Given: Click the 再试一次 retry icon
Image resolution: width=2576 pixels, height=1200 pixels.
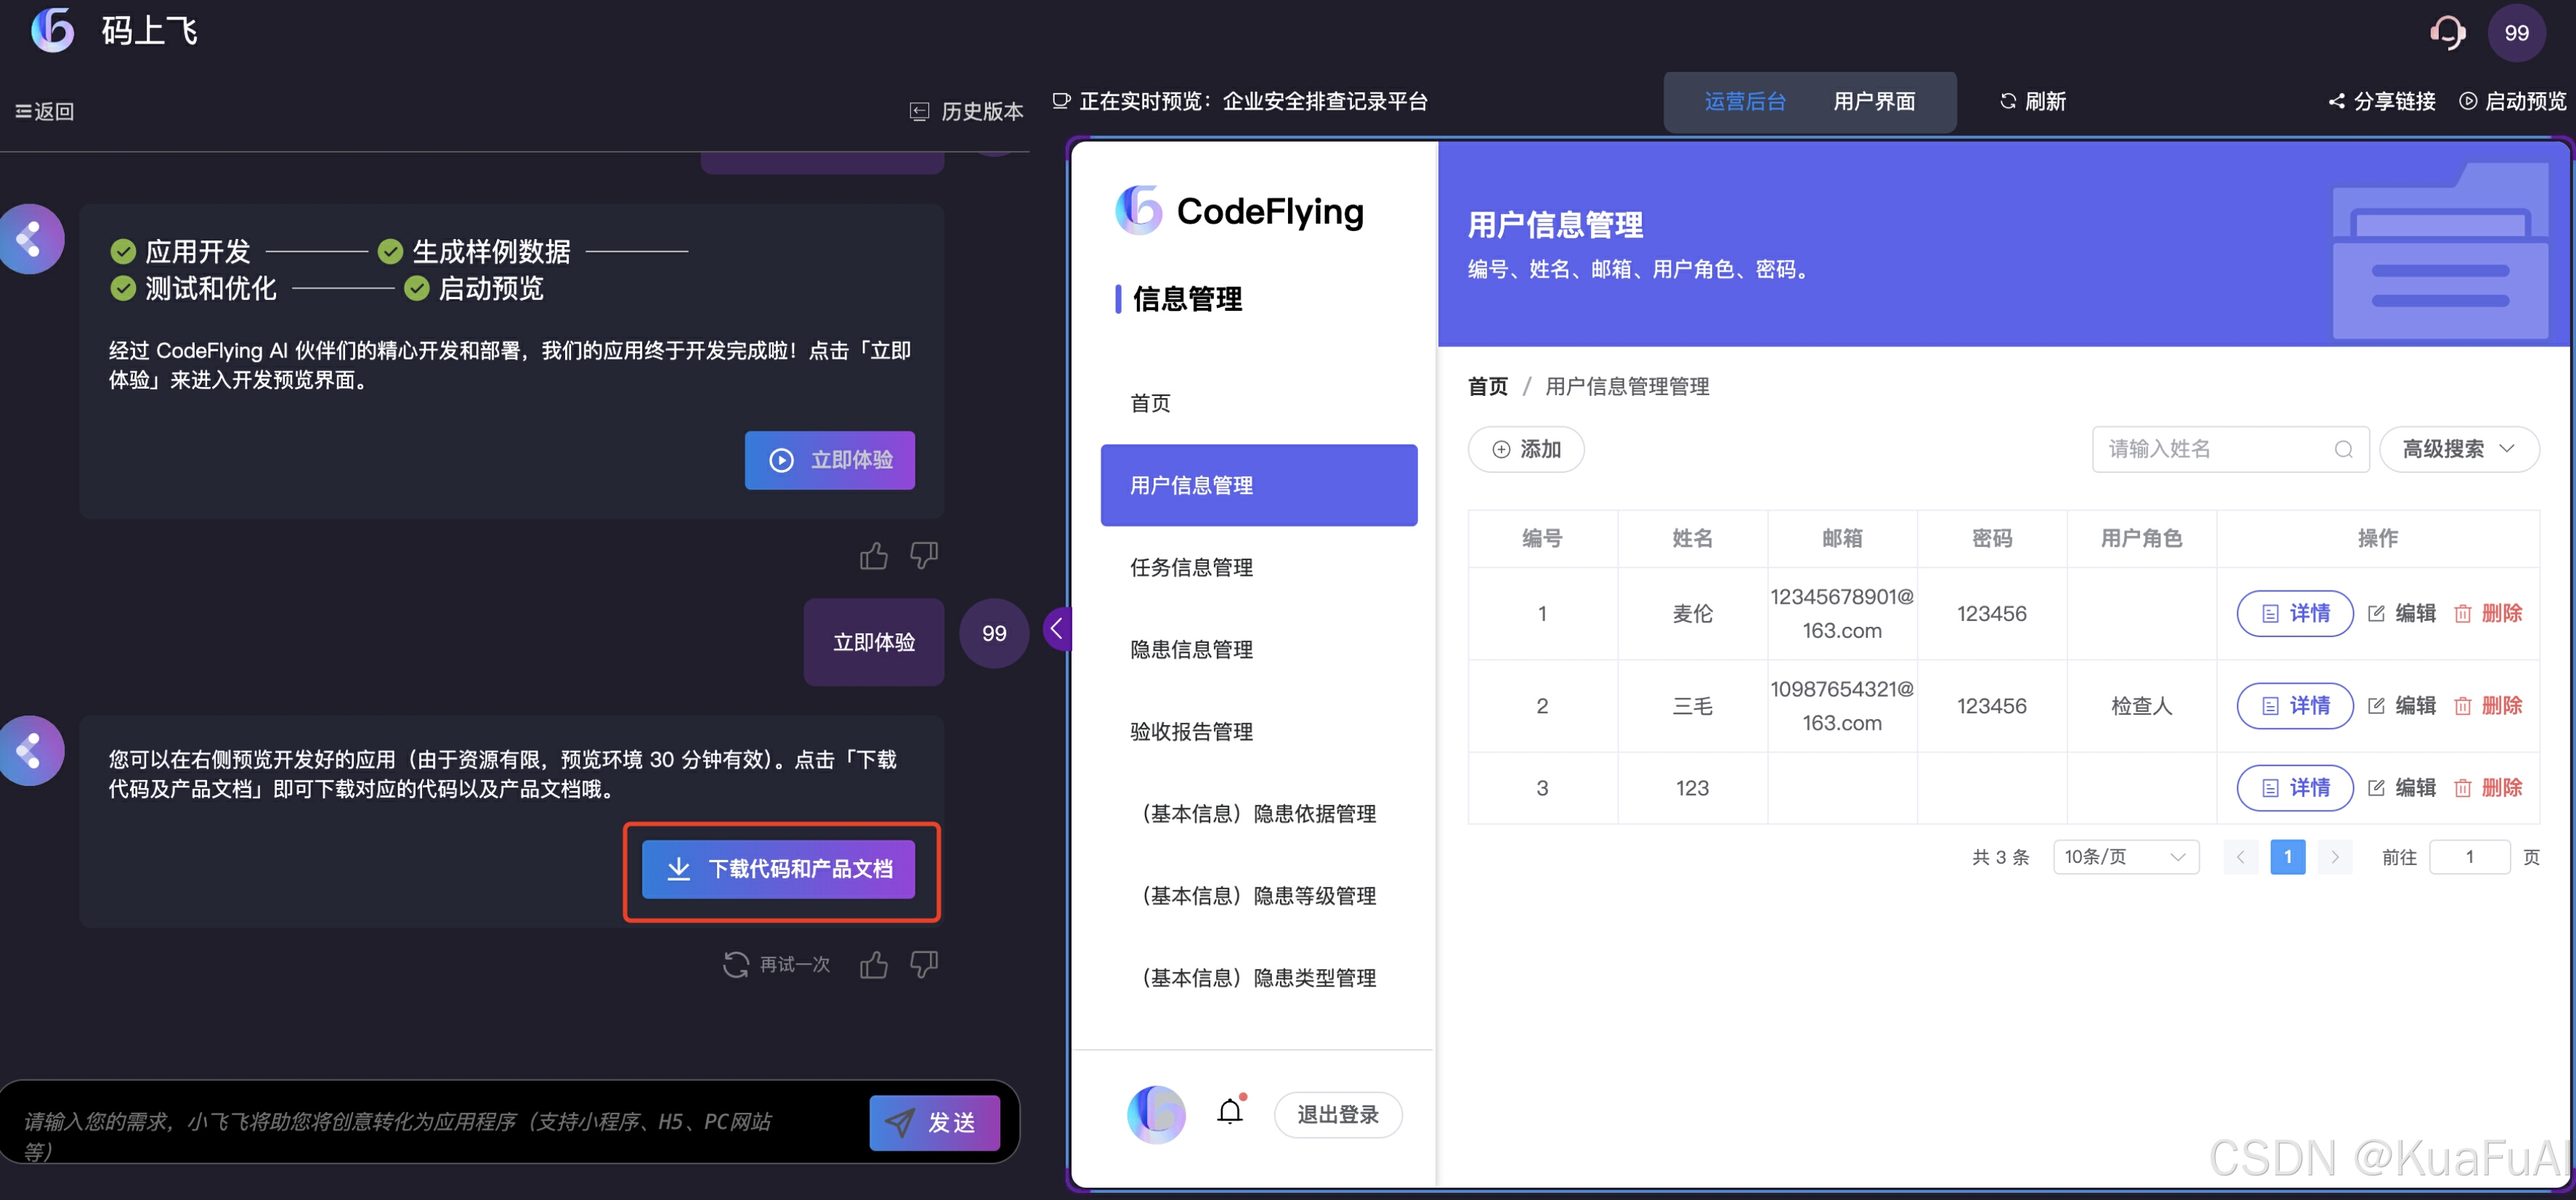Looking at the screenshot, I should click(x=736, y=964).
